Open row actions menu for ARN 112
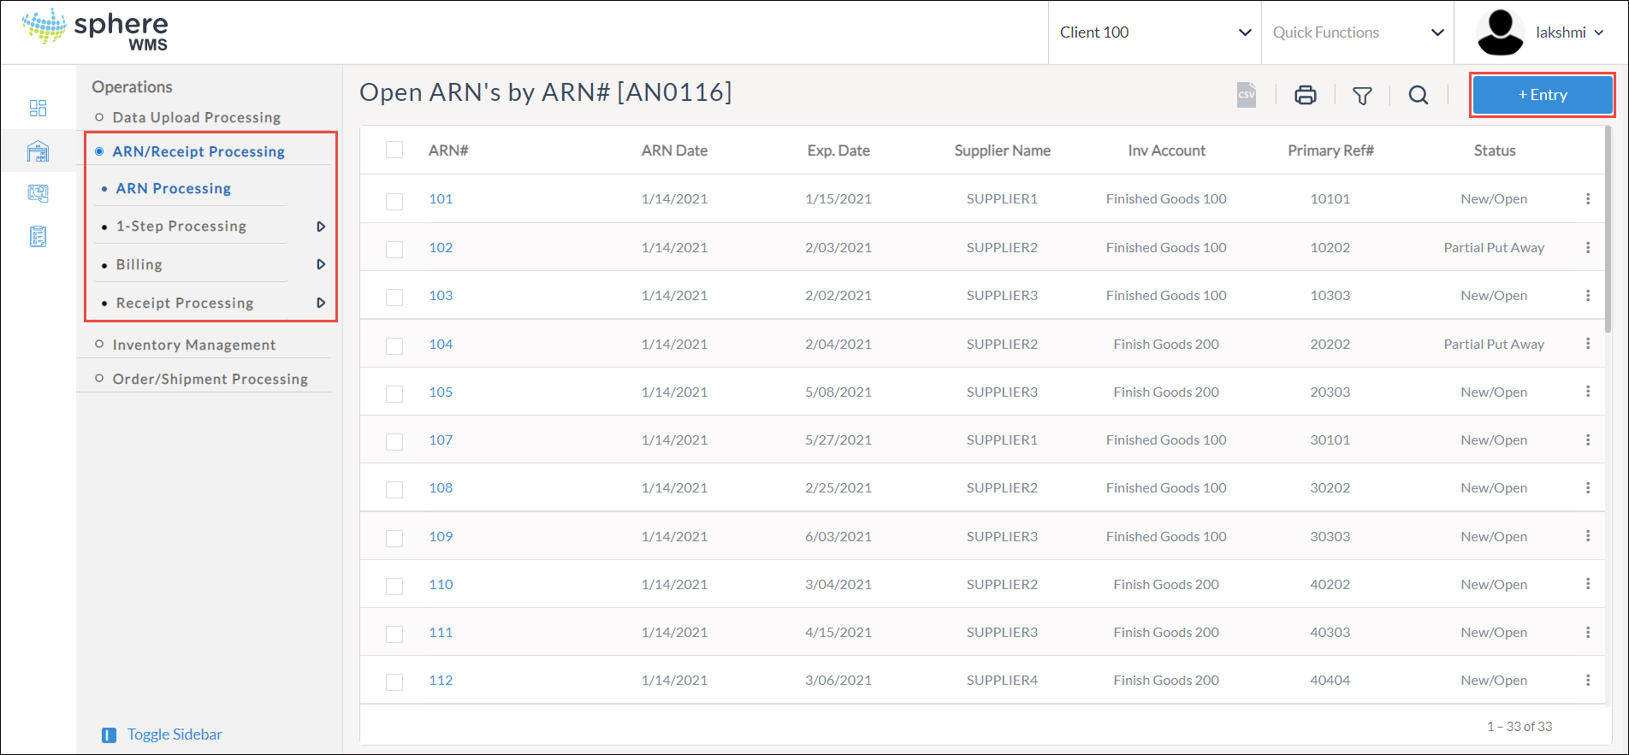1629x755 pixels. 1588,680
